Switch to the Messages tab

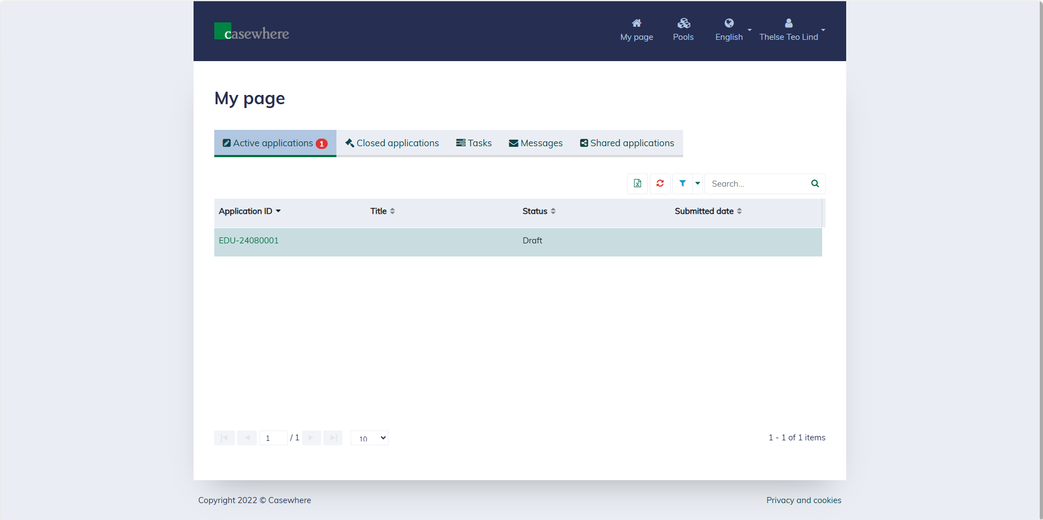point(535,143)
